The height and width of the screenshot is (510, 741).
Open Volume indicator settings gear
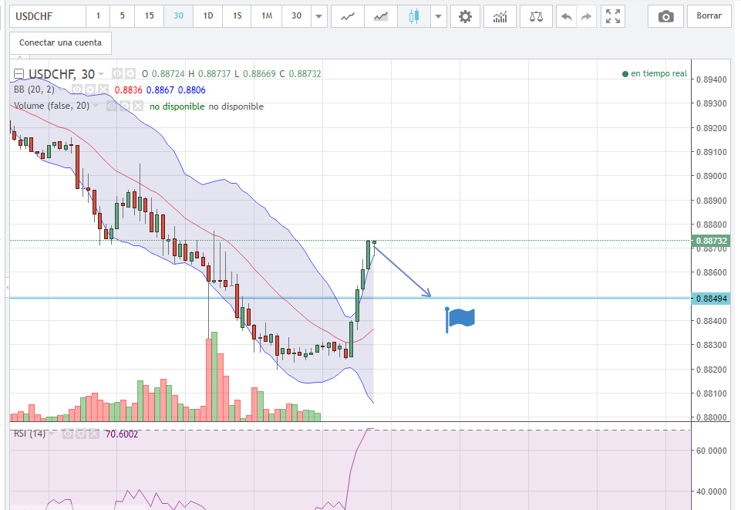(x=125, y=106)
